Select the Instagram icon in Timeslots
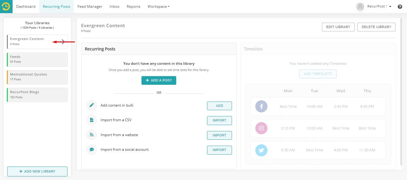Screen dimensions: 407x180 (x=261, y=128)
